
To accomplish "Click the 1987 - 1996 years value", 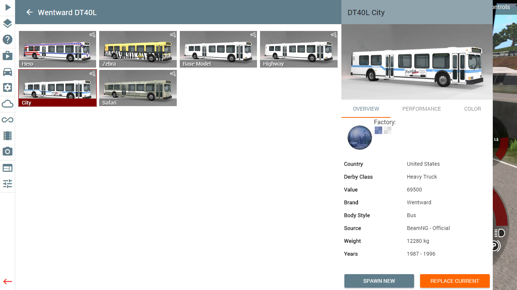I will point(421,254).
